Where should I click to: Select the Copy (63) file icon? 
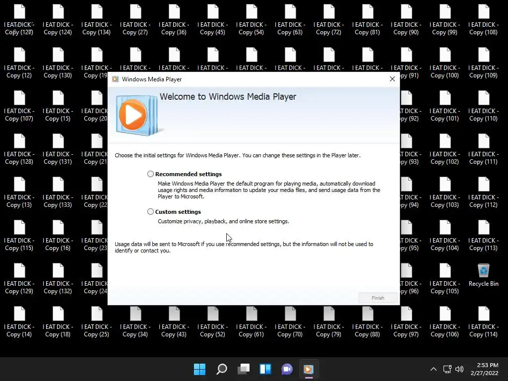point(290,20)
